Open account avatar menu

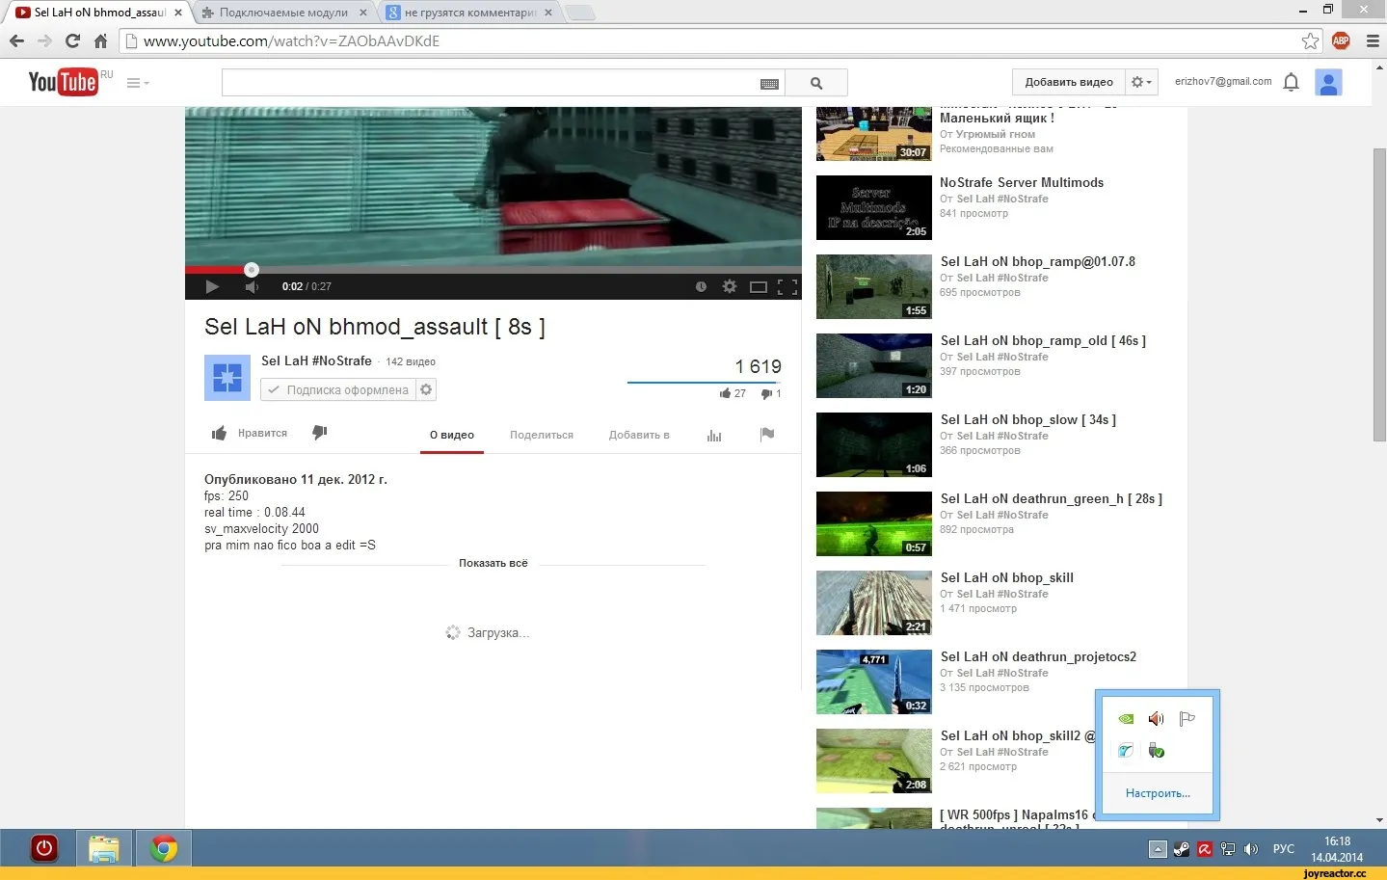pyautogui.click(x=1328, y=83)
